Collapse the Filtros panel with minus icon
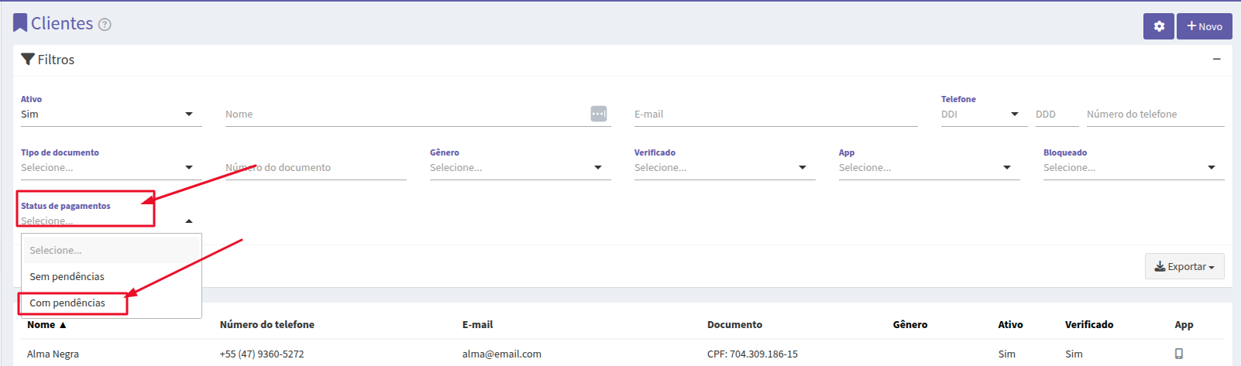The height and width of the screenshot is (366, 1241). coord(1217,60)
